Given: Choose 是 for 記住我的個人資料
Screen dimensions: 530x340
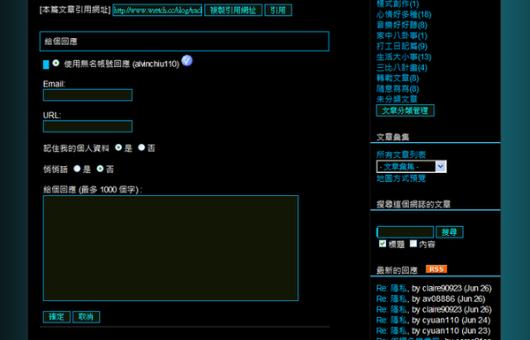Looking at the screenshot, I should tap(118, 147).
